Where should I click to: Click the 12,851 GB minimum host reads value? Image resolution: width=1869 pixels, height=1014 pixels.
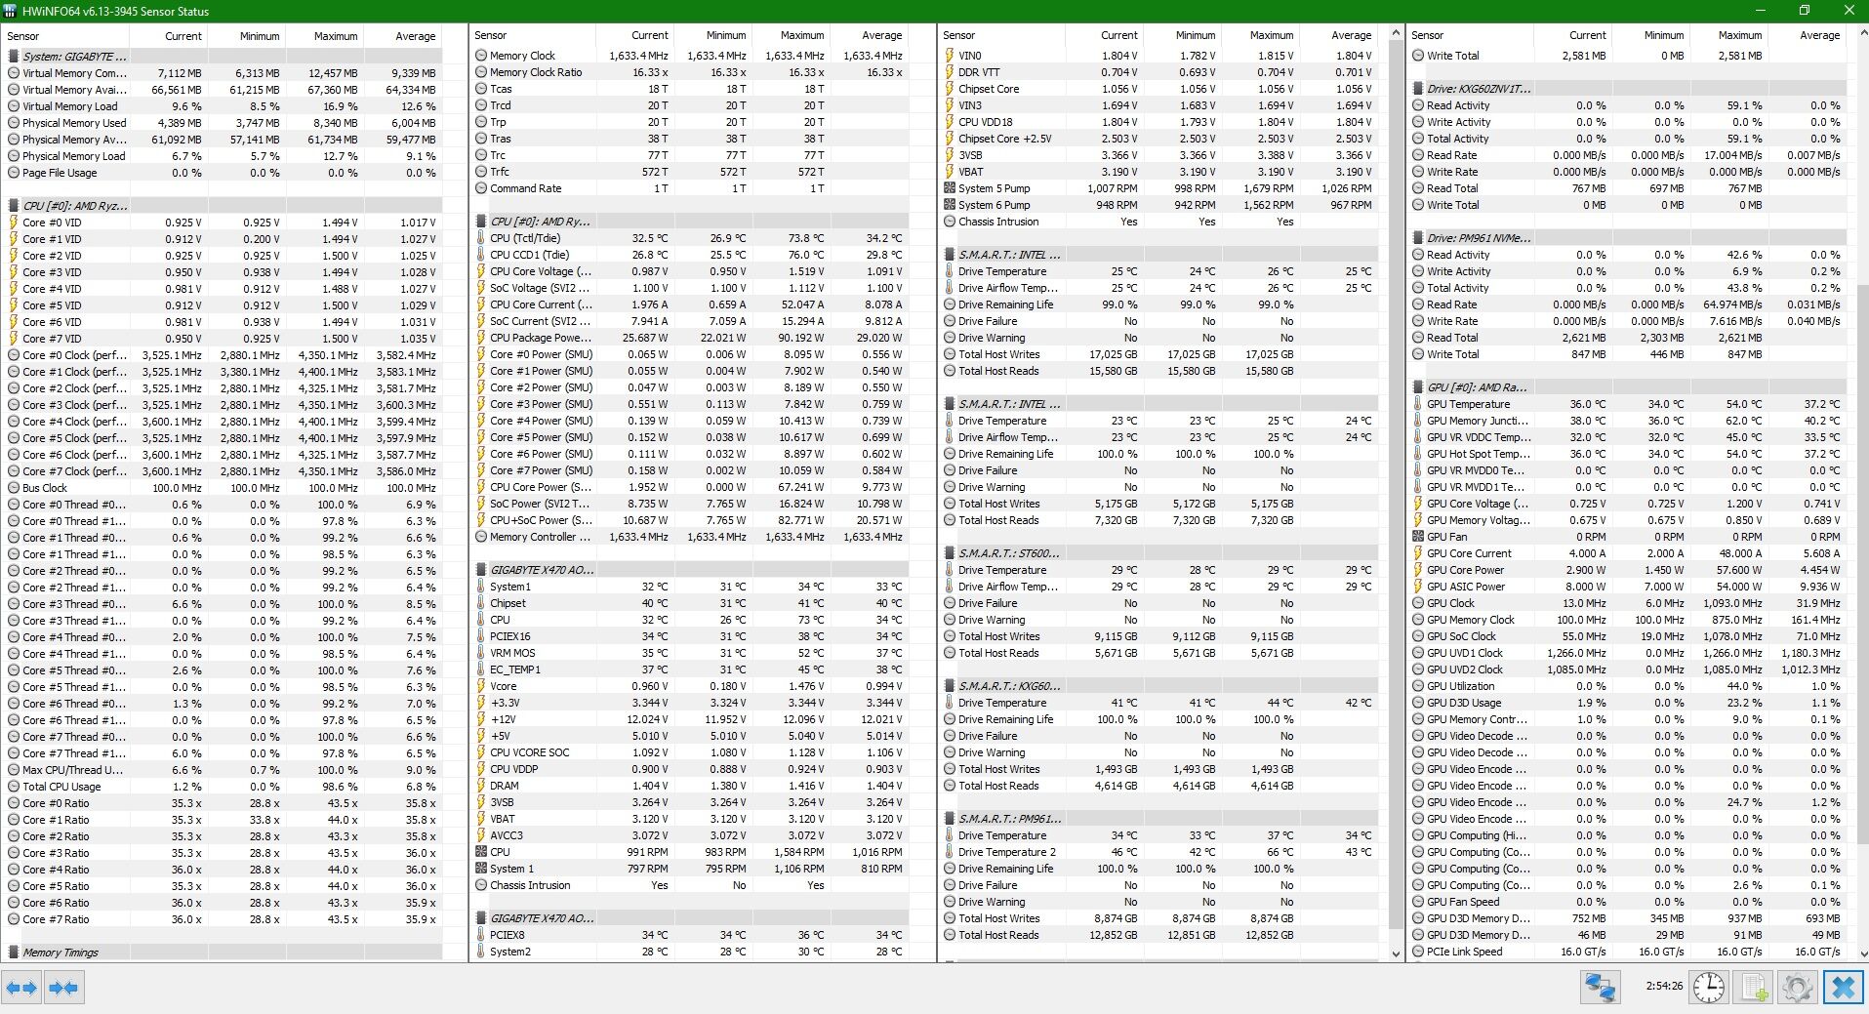pyautogui.click(x=1192, y=935)
